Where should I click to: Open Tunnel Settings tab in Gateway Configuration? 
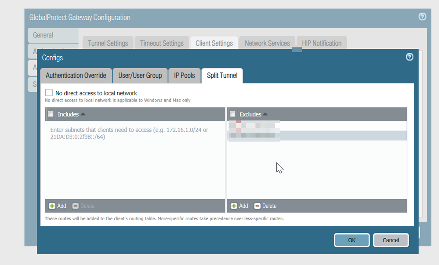(x=108, y=43)
